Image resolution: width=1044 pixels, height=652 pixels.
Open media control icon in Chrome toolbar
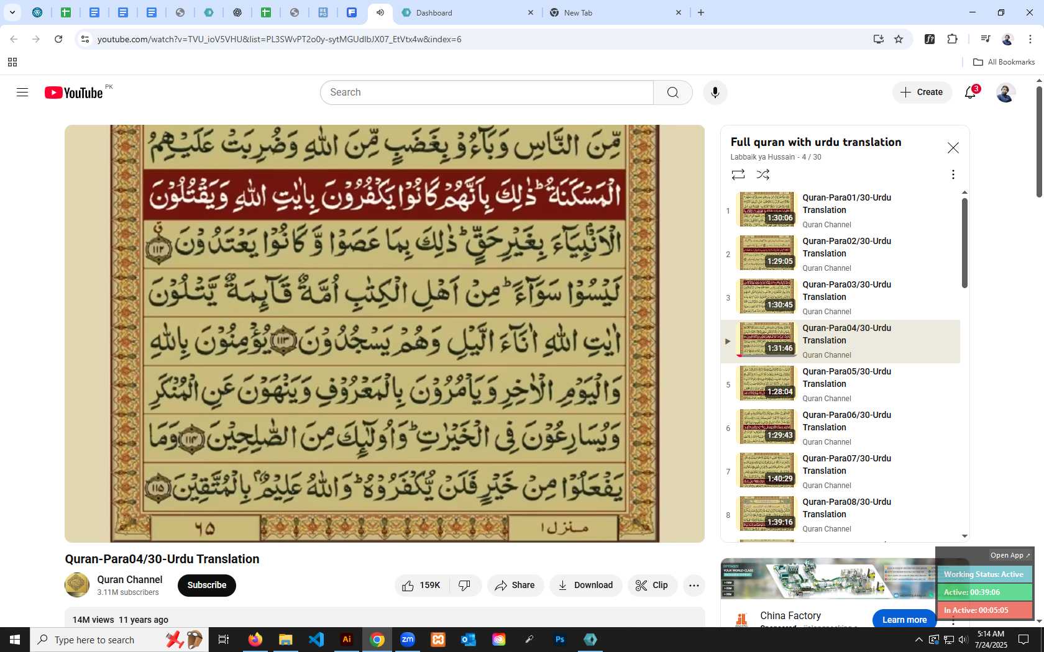point(985,39)
